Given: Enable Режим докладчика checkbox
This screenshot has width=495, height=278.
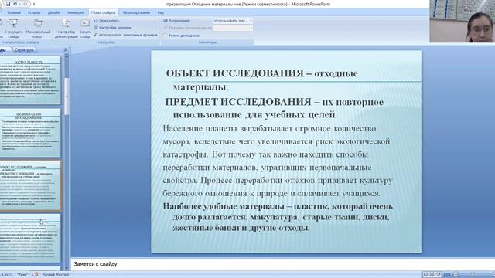Looking at the screenshot, I should (x=165, y=36).
